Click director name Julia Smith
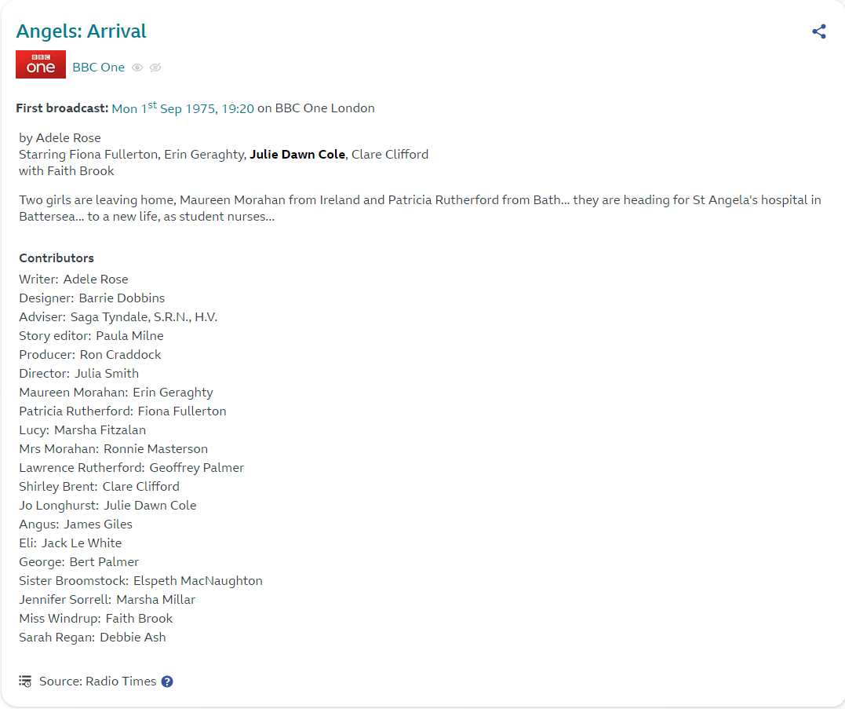 [107, 374]
